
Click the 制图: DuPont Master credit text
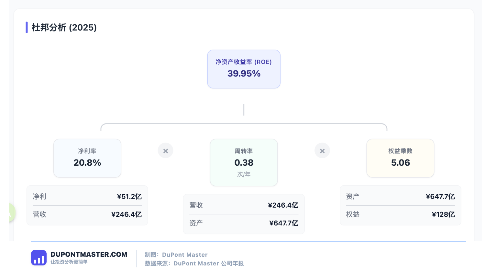coord(176,255)
